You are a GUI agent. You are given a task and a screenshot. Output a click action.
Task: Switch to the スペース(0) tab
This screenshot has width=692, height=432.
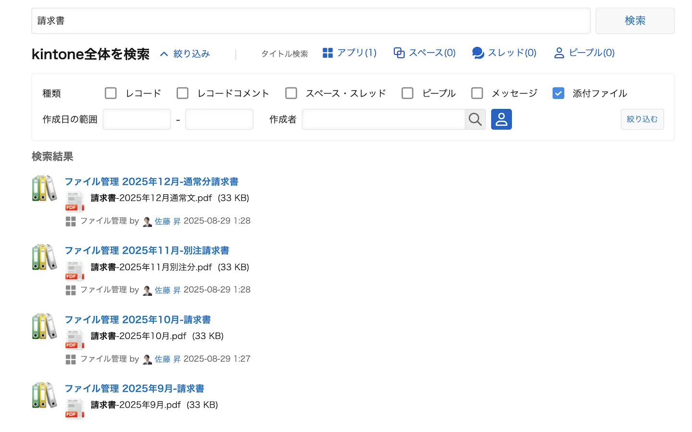(x=424, y=53)
